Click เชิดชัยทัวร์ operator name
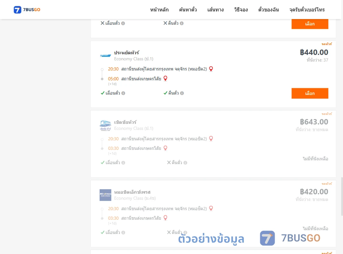Image resolution: width=343 pixels, height=254 pixels. pos(125,122)
